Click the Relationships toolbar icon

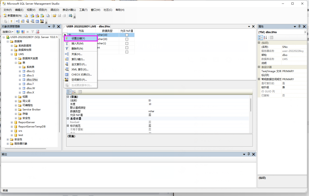click(x=18, y=21)
